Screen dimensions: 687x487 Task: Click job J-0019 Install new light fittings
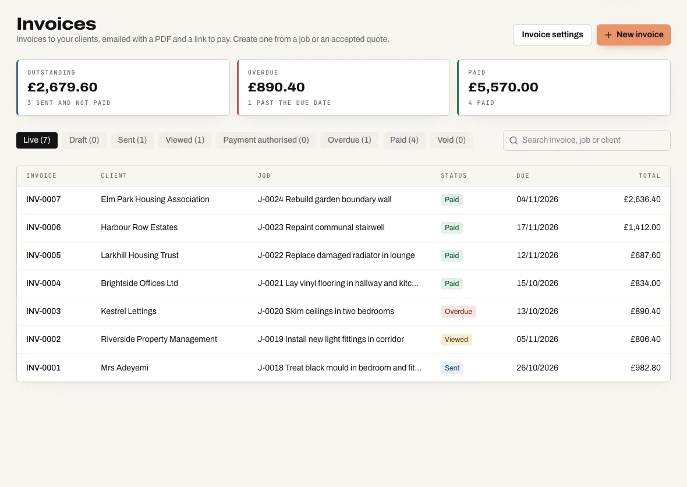click(x=331, y=339)
